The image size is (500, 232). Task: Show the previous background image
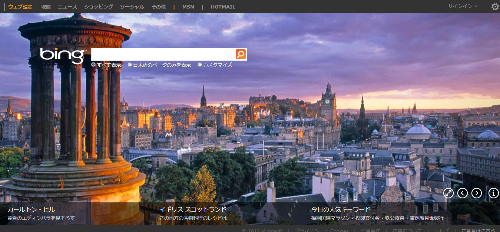(463, 193)
